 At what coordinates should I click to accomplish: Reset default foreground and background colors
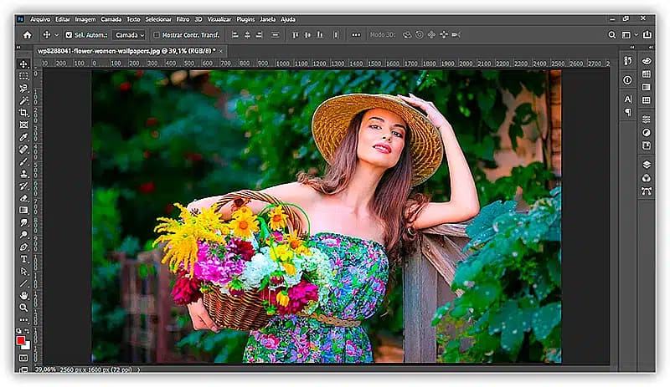(18, 331)
